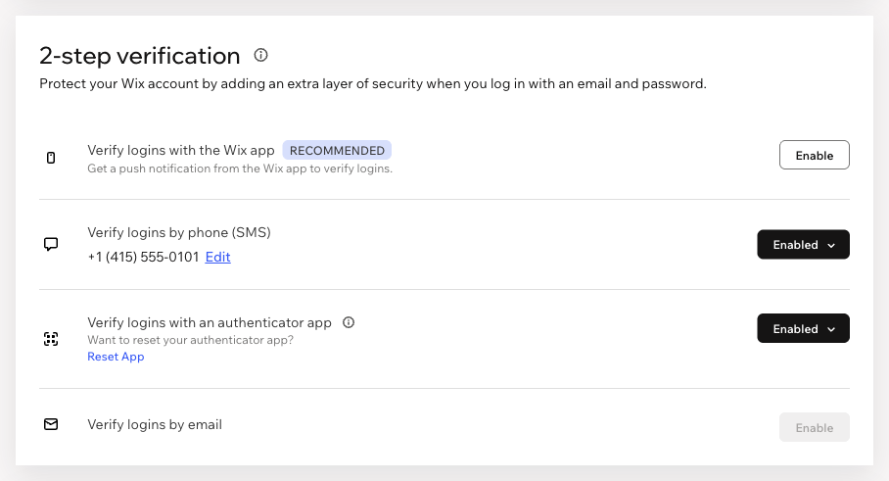The width and height of the screenshot is (889, 481).
Task: Click the info icon next to authenticator app
Action: [349, 322]
